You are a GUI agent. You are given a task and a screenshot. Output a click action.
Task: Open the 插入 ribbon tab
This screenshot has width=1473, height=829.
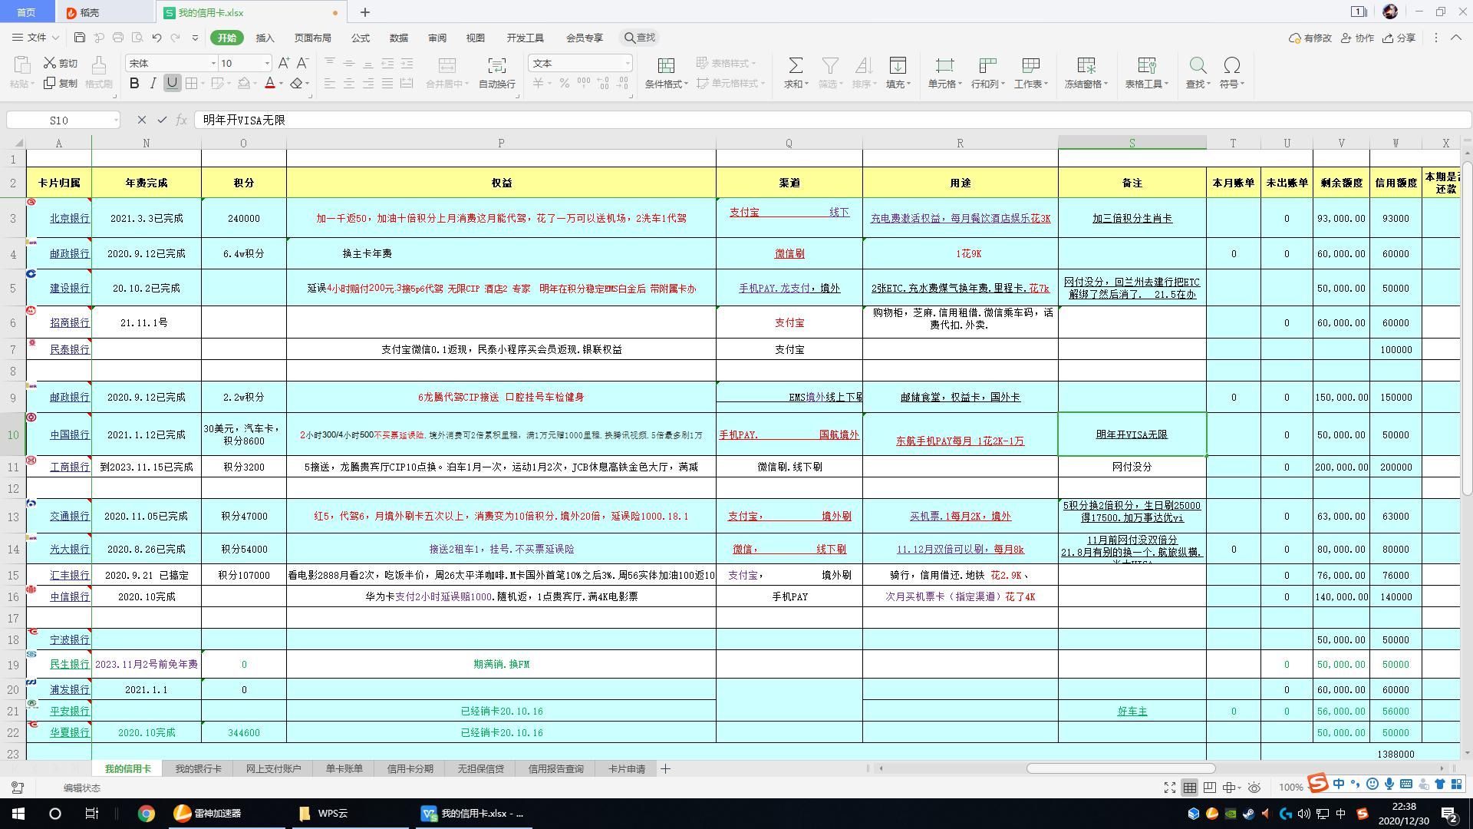coord(265,38)
